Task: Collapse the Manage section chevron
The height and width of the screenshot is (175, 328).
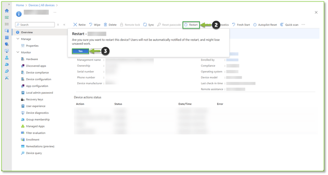Action: coord(18,39)
